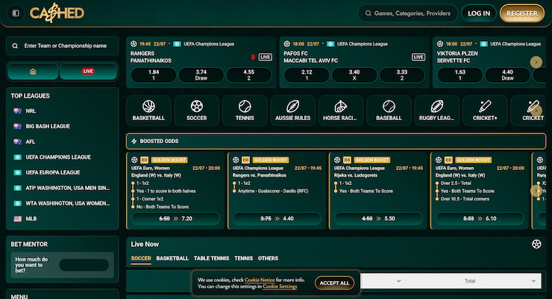Add the 4.40 boosted bet
Viewport: 552px width, 299px height.
(x=277, y=218)
